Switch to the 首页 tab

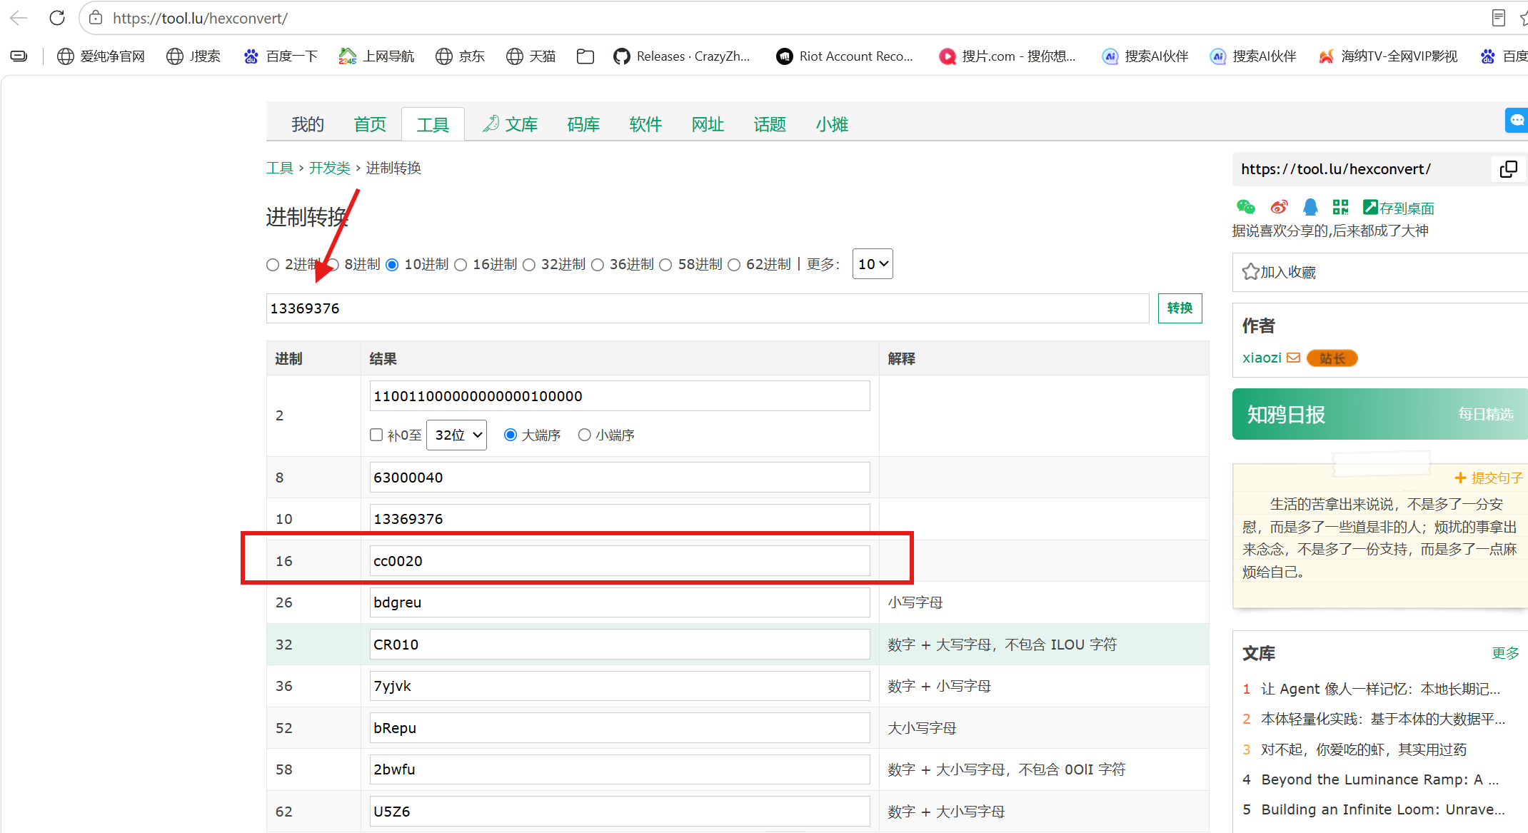pos(370,124)
